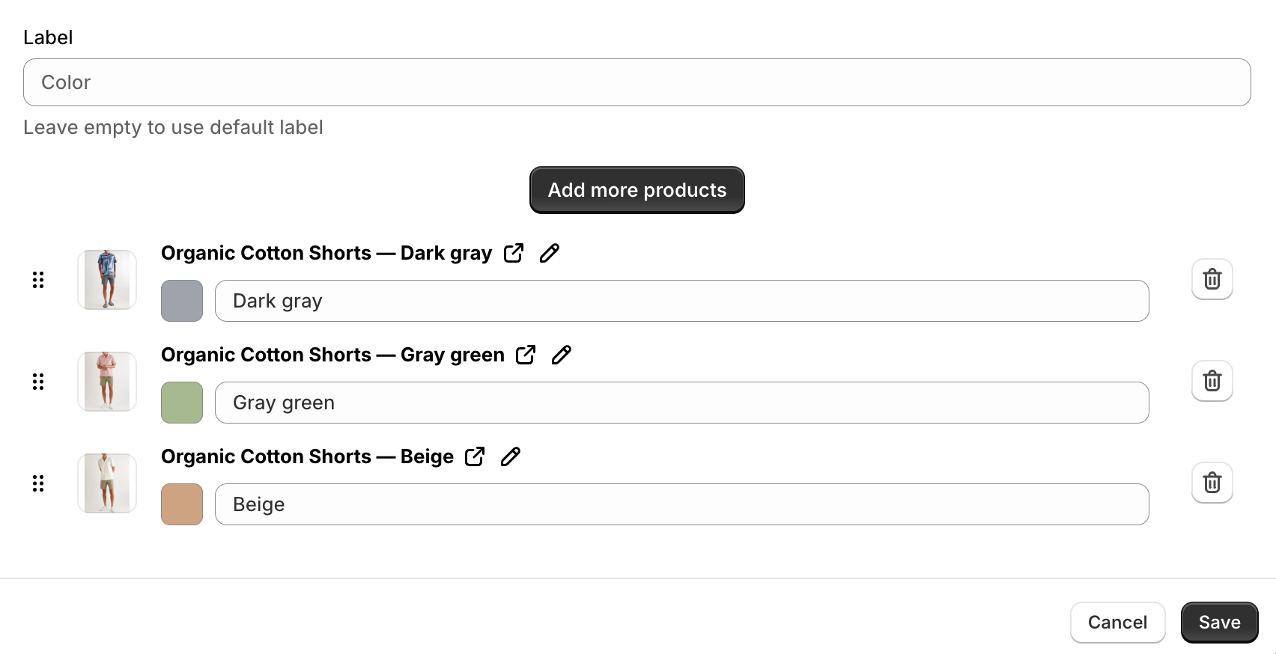Open the Dark gray variant in new tab
The width and height of the screenshot is (1276, 654).
(x=514, y=253)
